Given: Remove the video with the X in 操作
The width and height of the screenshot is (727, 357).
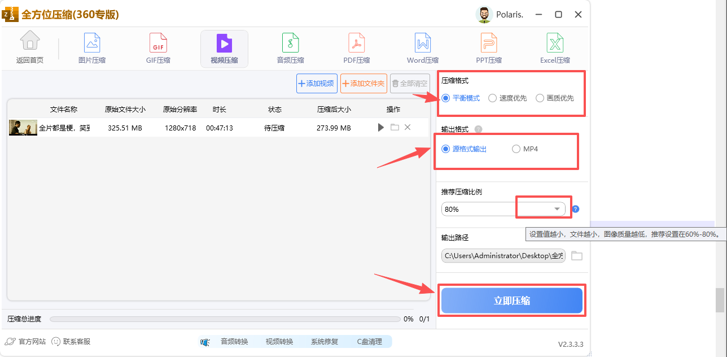Looking at the screenshot, I should click(408, 127).
